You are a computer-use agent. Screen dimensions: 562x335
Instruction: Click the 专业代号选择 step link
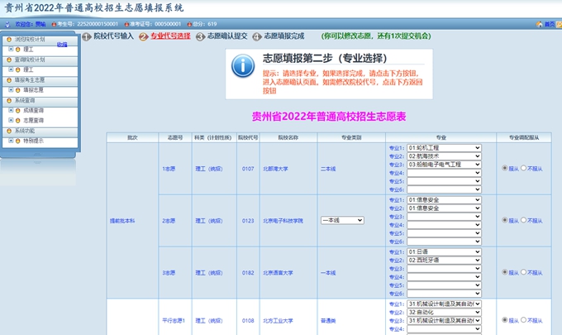[170, 36]
